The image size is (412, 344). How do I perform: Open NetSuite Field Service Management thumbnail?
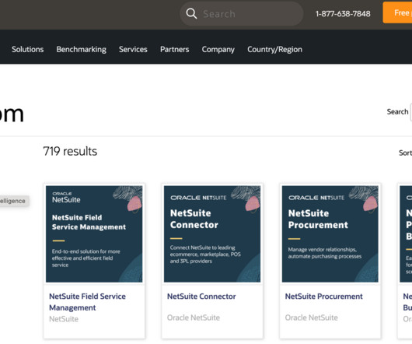pyautogui.click(x=94, y=234)
